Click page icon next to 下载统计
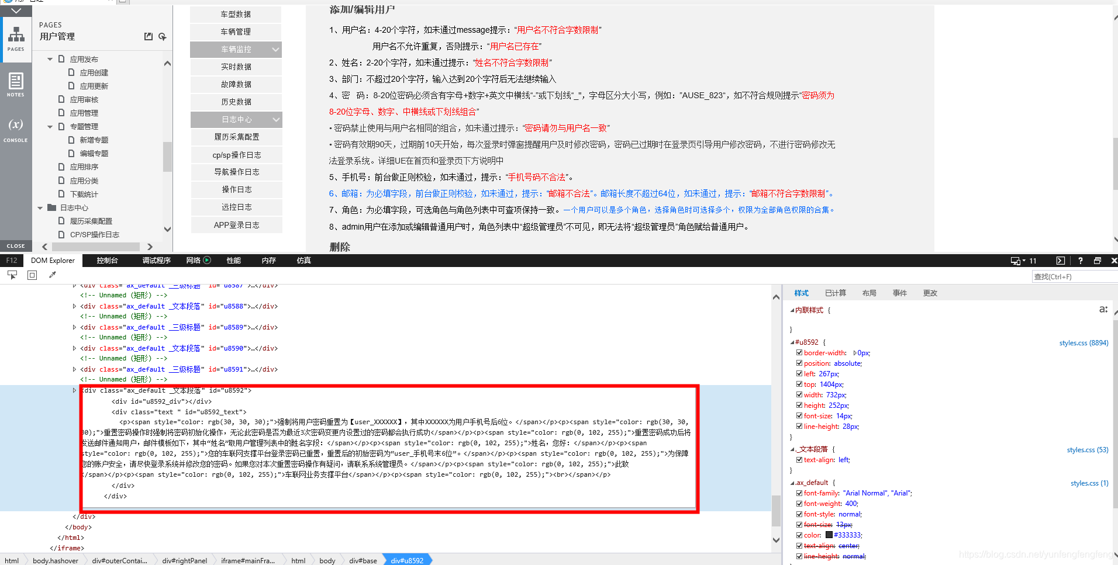The height and width of the screenshot is (565, 1118). pyautogui.click(x=61, y=194)
